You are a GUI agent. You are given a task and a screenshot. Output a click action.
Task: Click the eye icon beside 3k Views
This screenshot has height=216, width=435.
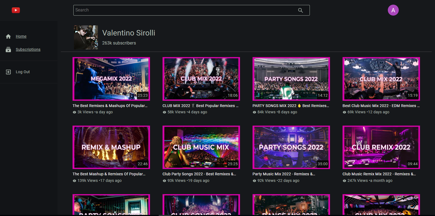pyautogui.click(x=74, y=112)
